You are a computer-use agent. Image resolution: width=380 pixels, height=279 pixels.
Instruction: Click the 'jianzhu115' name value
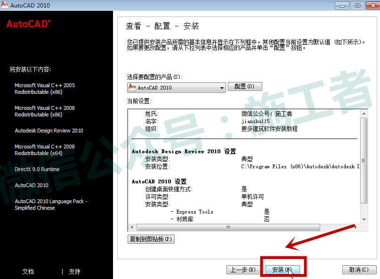point(255,121)
